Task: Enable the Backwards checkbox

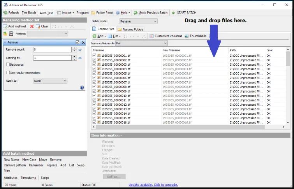Action: (8, 65)
